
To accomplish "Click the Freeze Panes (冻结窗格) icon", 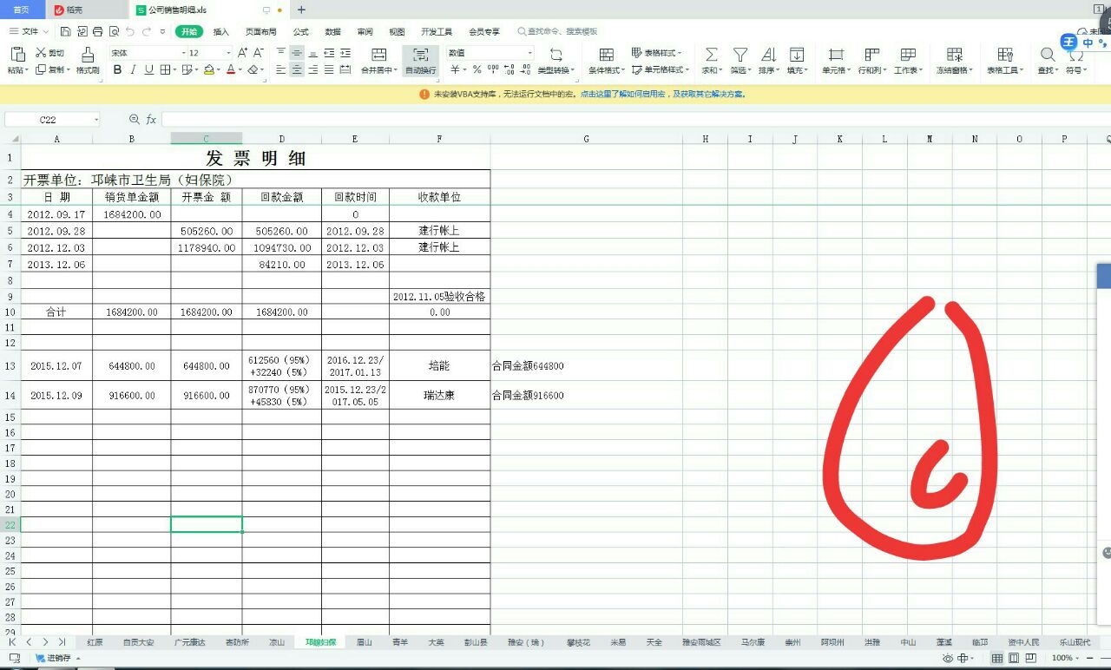I will (x=954, y=55).
